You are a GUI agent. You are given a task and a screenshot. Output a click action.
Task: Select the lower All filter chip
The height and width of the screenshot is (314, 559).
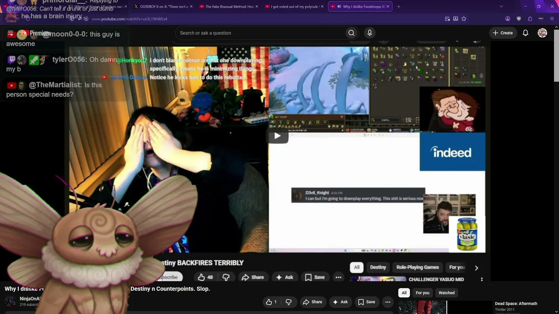tap(404, 293)
